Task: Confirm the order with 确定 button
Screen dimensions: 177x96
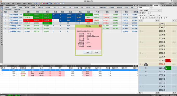Action: coord(88,52)
